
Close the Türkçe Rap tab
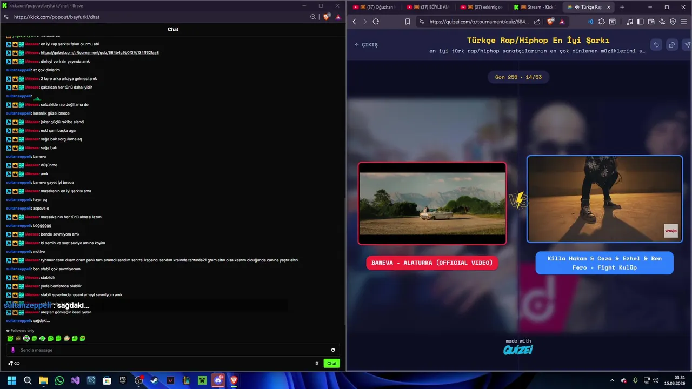coord(609,7)
